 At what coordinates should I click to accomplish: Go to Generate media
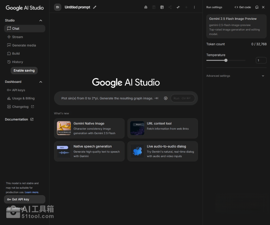(x=24, y=45)
